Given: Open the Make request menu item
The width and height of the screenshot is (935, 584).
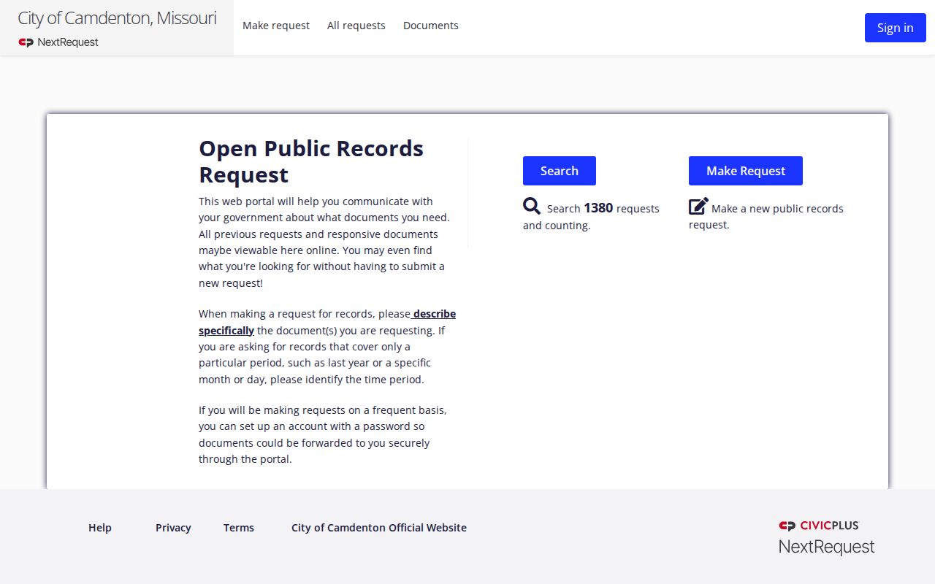Looking at the screenshot, I should pos(276,26).
